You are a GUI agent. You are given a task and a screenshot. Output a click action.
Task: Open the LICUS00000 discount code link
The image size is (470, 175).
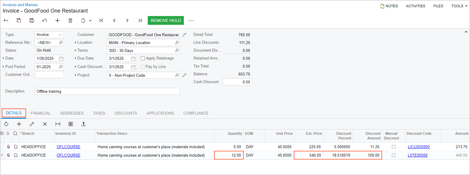[418, 147]
